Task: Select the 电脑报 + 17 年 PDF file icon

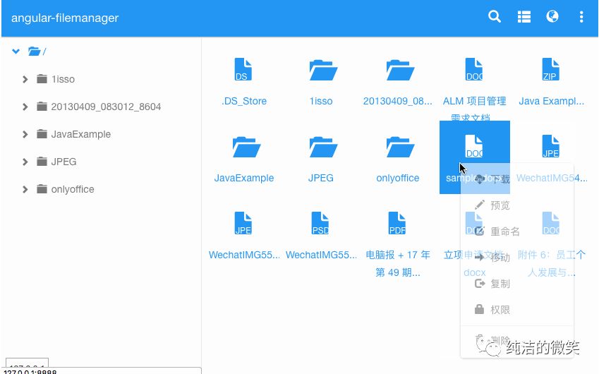Action: click(x=397, y=223)
